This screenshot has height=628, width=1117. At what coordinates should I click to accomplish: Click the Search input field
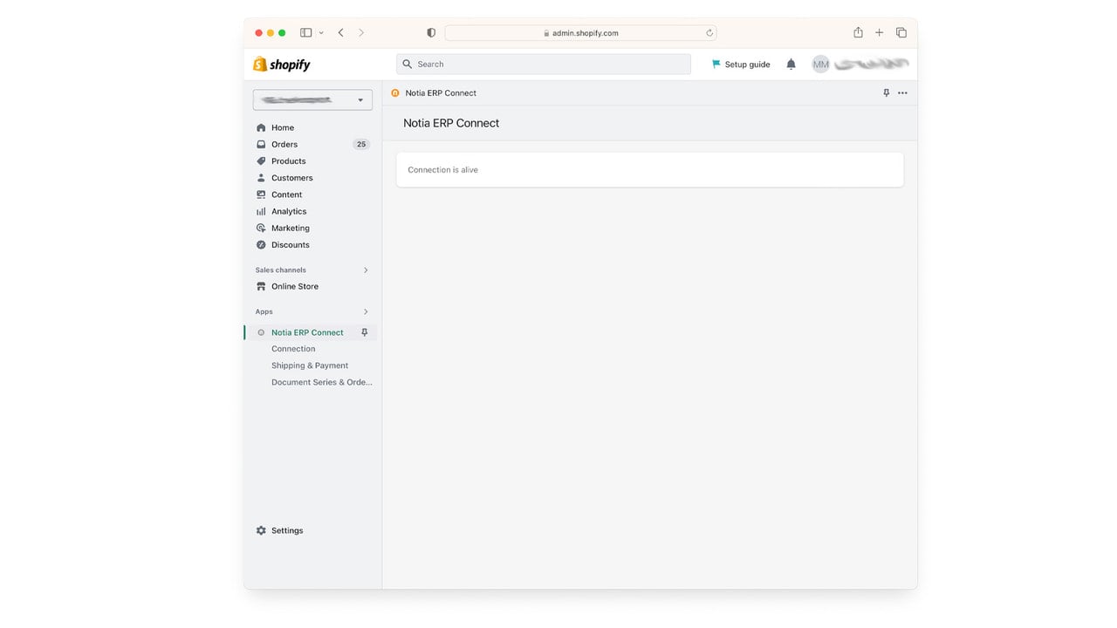click(x=543, y=65)
